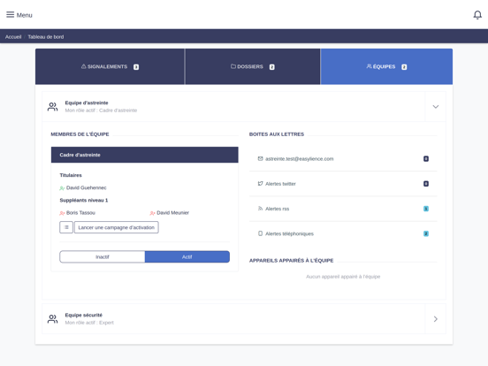This screenshot has width=488, height=366.
Task: Click Titulaires label
Action: (71, 175)
